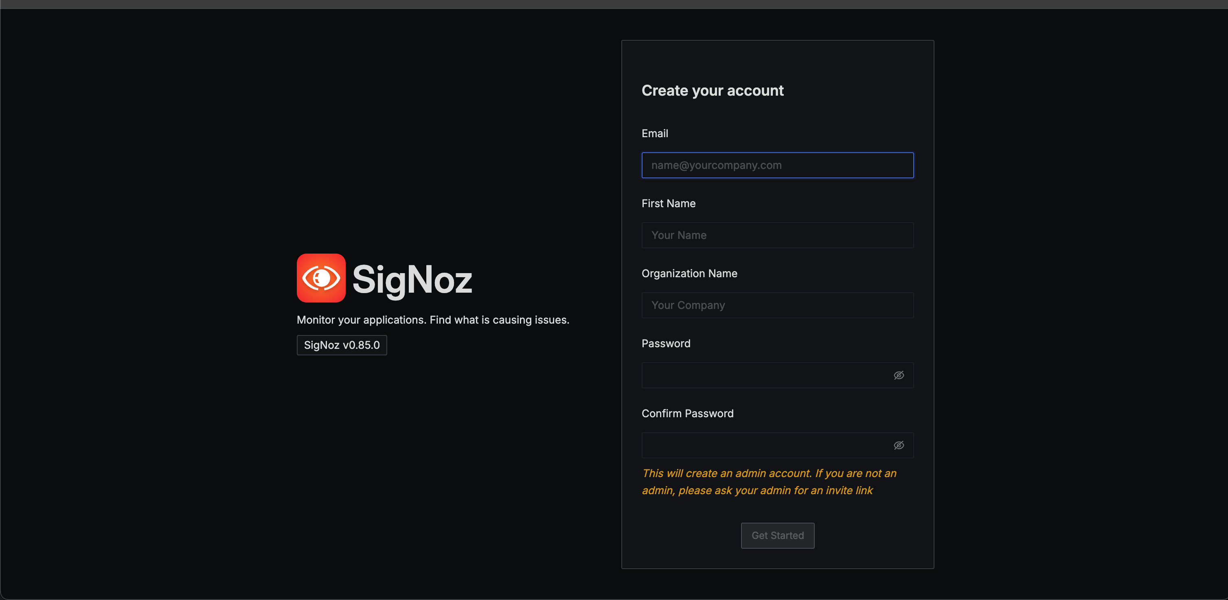Click the SigNoz v0.85.0 version badge
This screenshot has height=600, width=1228.
click(342, 345)
